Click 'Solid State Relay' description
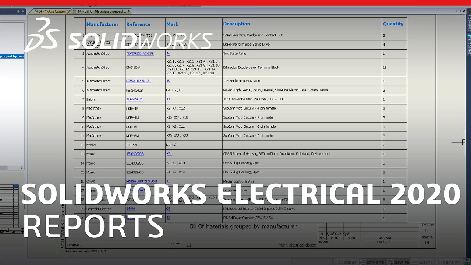This screenshot has width=471, height=265. pyautogui.click(x=235, y=54)
